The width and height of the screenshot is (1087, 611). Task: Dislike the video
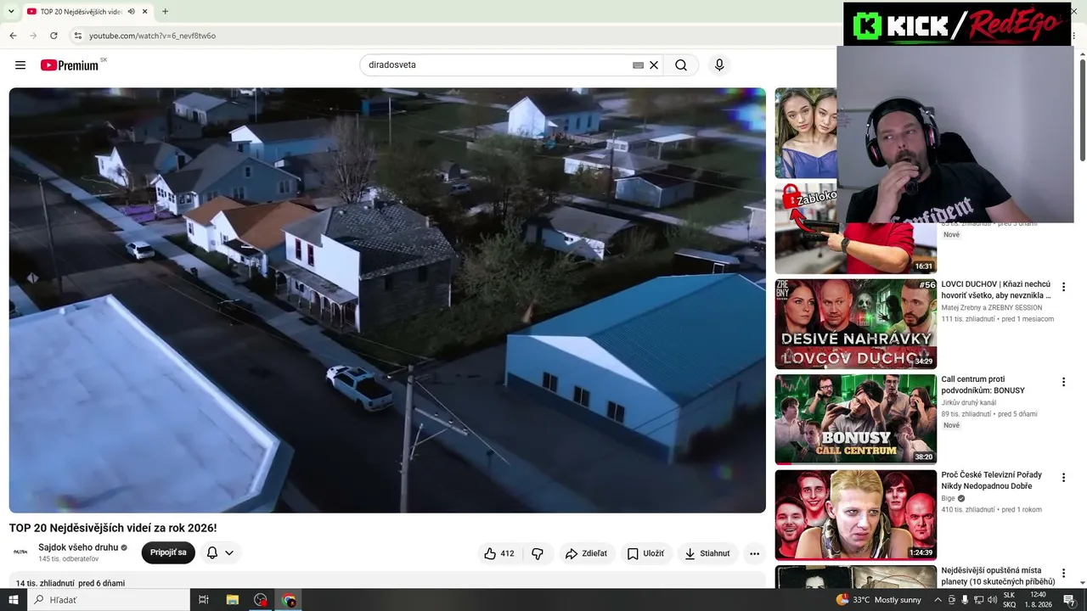[538, 553]
